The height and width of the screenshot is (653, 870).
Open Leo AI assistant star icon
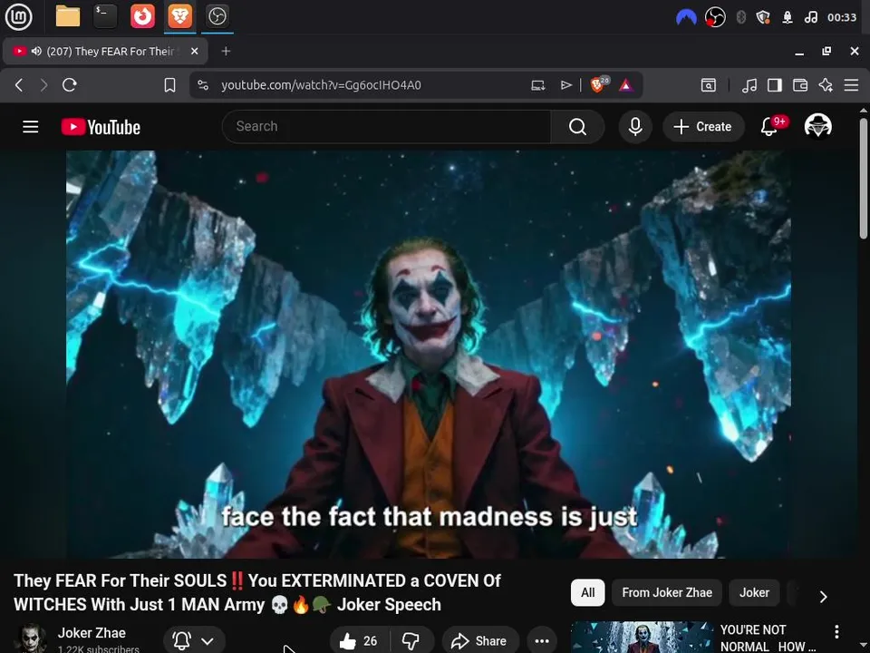point(826,85)
